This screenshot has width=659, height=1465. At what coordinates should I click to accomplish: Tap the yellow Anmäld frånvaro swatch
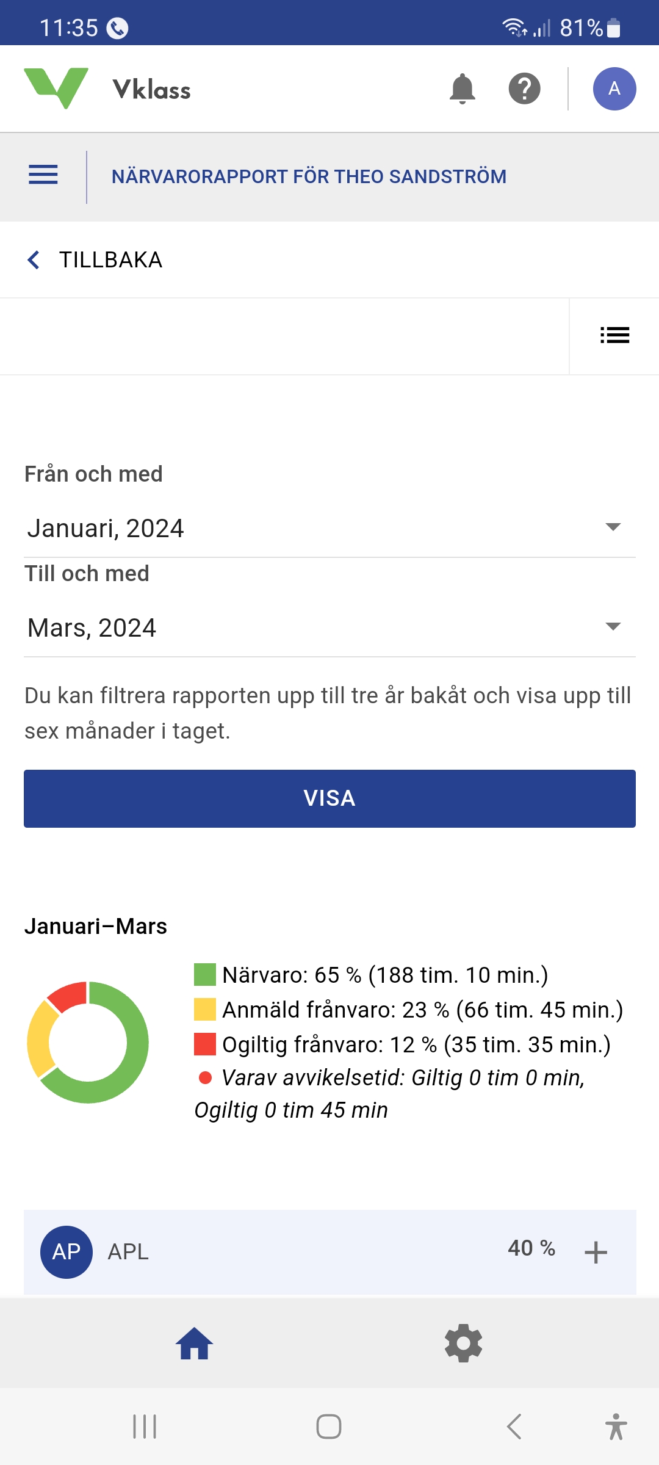click(x=205, y=1010)
